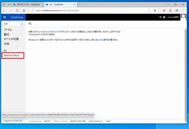This screenshot has width=189, height=129.
Task: Select PC heading in the sidebar
Action: click(x=5, y=51)
